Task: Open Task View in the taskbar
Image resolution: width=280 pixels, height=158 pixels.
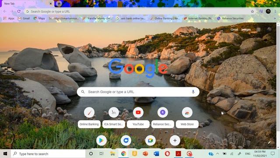Action: (101, 154)
